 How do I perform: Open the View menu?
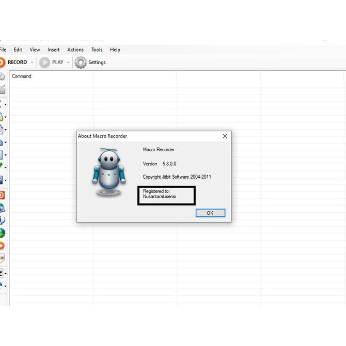(x=35, y=50)
